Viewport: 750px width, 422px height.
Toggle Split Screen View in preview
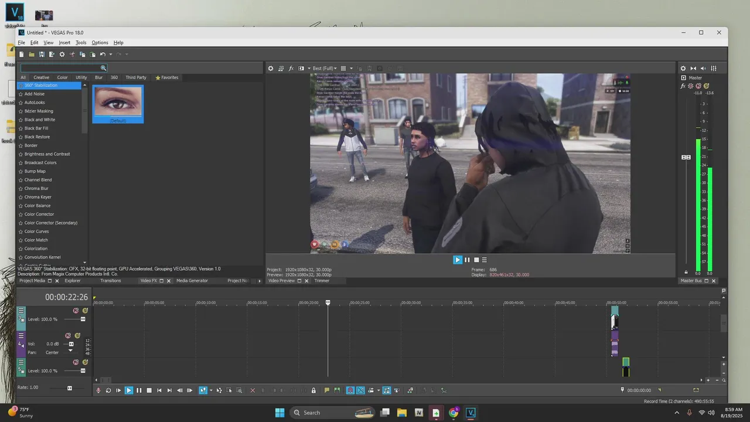[301, 69]
